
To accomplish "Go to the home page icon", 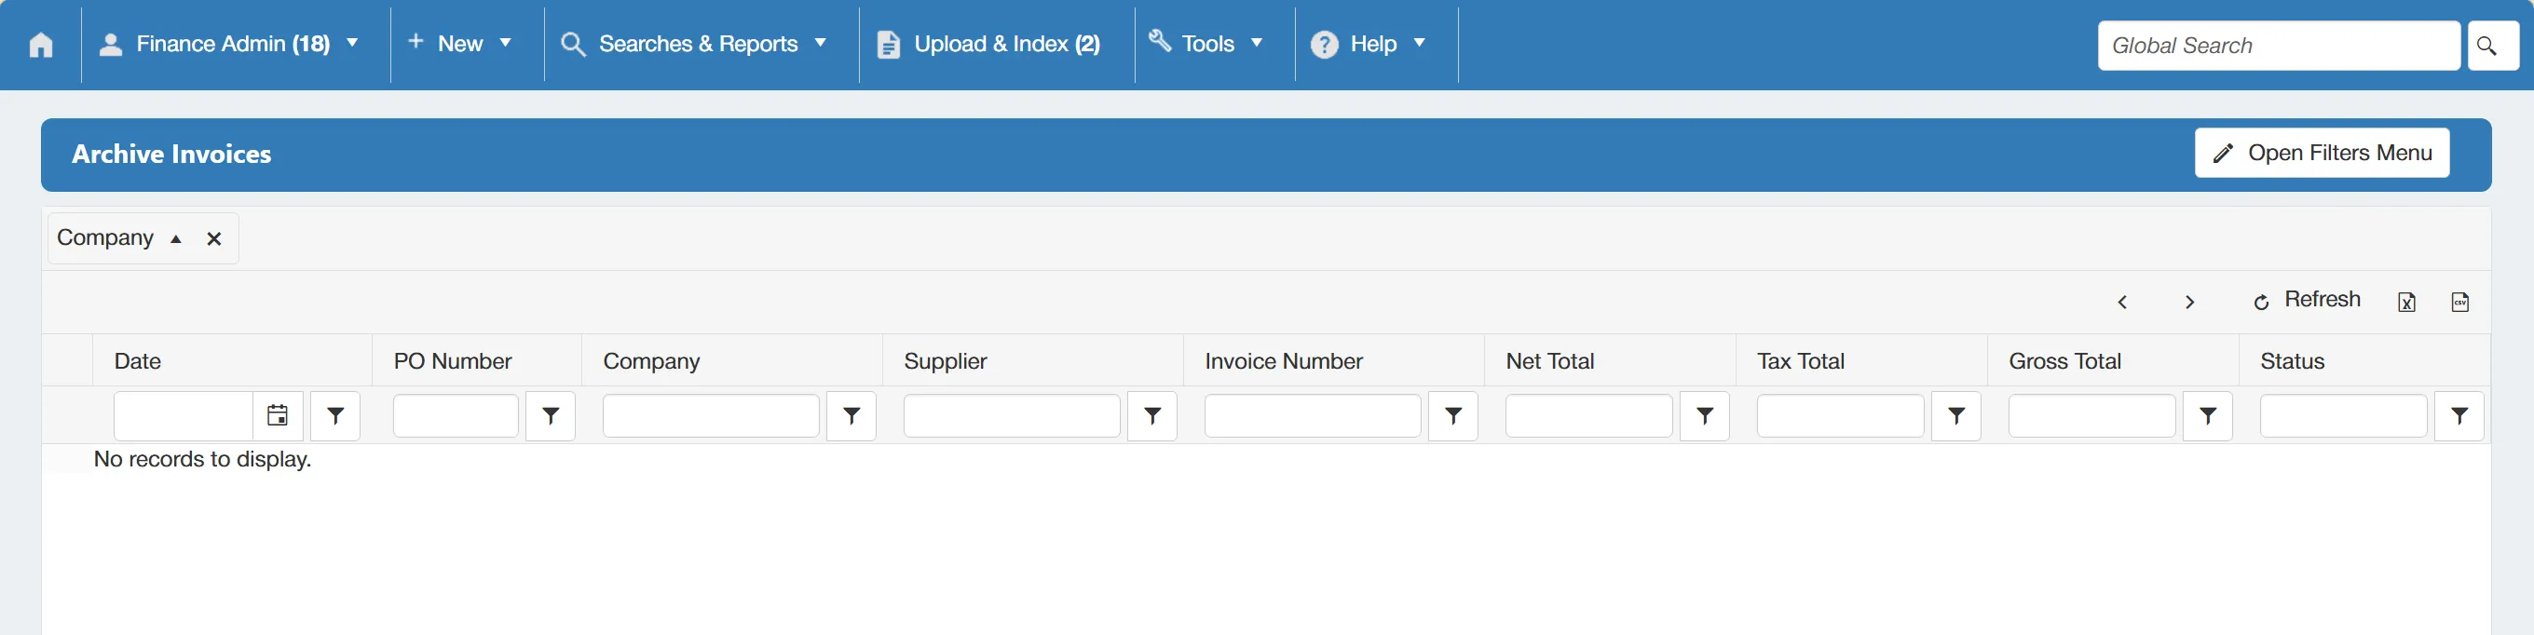I will [41, 45].
